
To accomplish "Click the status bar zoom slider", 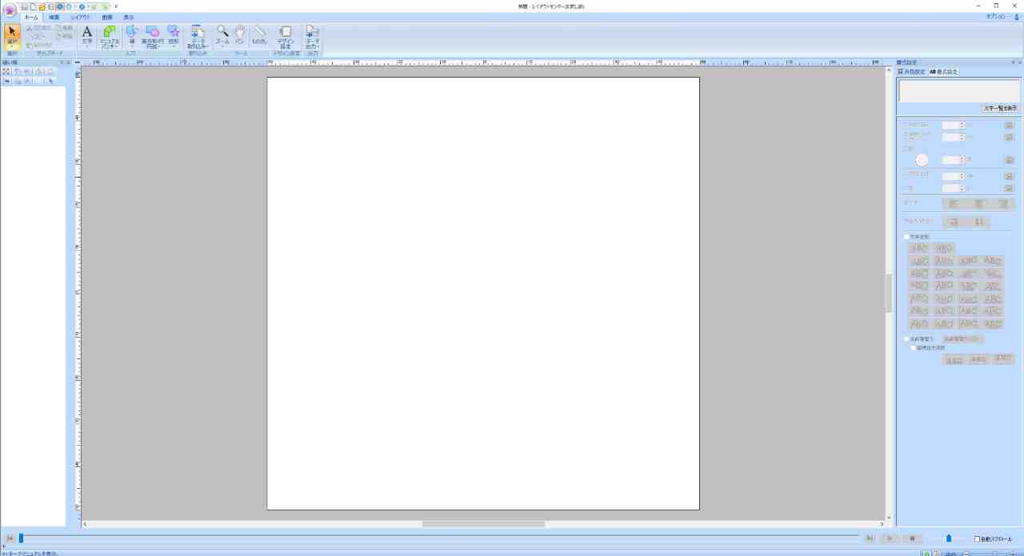I will [994, 553].
